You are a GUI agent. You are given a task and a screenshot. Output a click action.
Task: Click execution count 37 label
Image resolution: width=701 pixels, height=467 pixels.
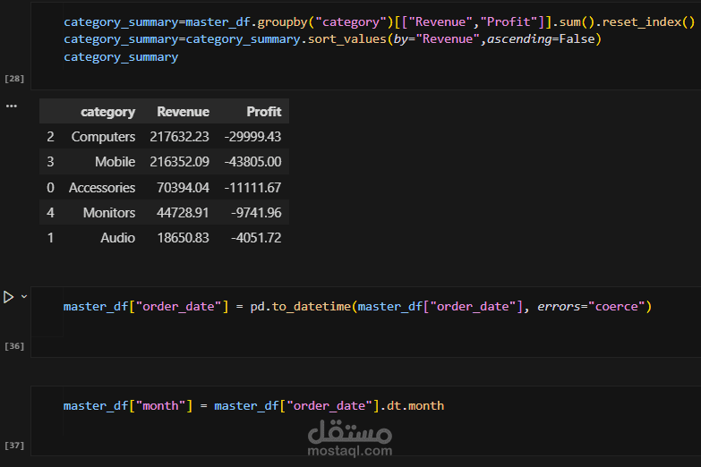[14, 445]
